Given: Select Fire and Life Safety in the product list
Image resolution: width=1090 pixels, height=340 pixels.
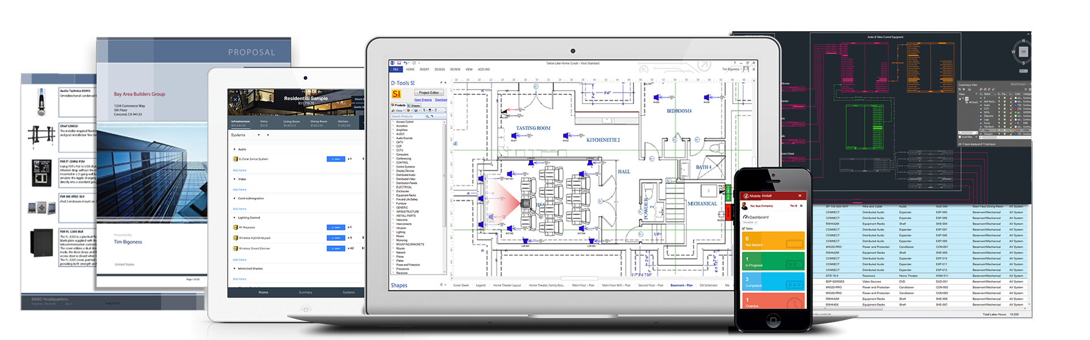Looking at the screenshot, I should coord(406,199).
